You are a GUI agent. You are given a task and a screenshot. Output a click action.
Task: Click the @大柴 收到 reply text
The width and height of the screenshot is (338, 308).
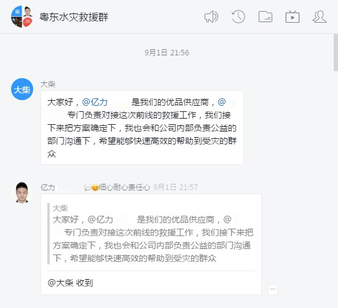[70, 283]
